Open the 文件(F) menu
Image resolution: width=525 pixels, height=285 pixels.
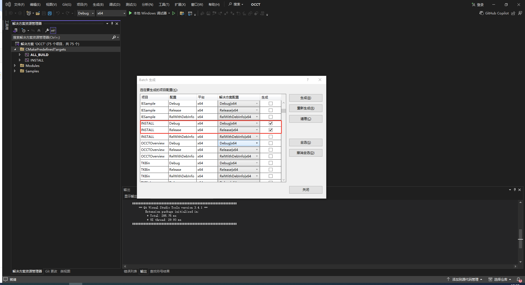click(19, 4)
